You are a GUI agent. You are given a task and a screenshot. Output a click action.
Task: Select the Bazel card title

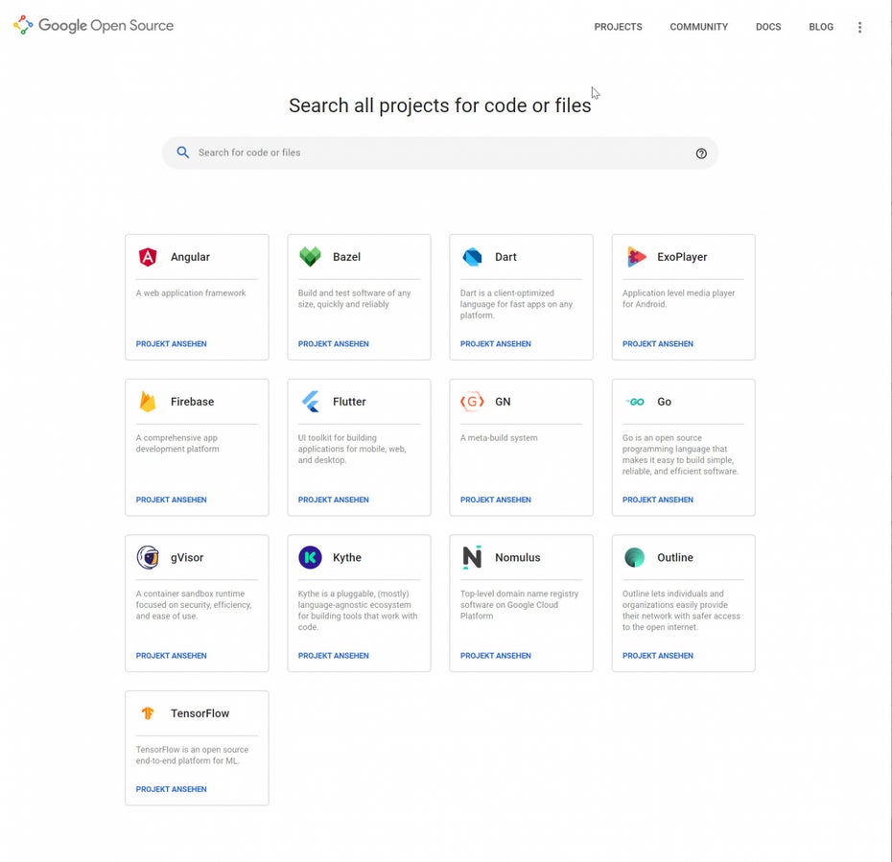[x=346, y=257]
